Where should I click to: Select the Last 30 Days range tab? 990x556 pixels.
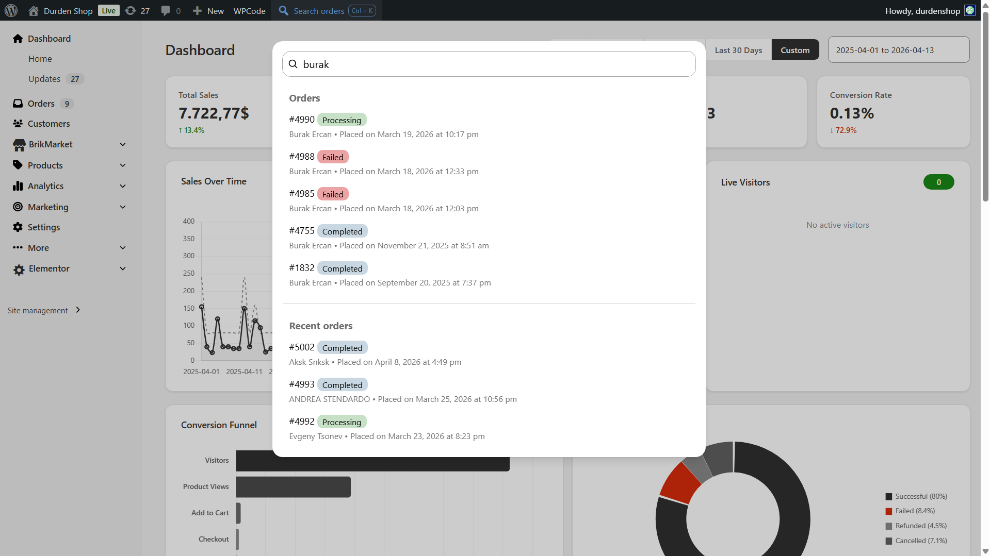(738, 50)
